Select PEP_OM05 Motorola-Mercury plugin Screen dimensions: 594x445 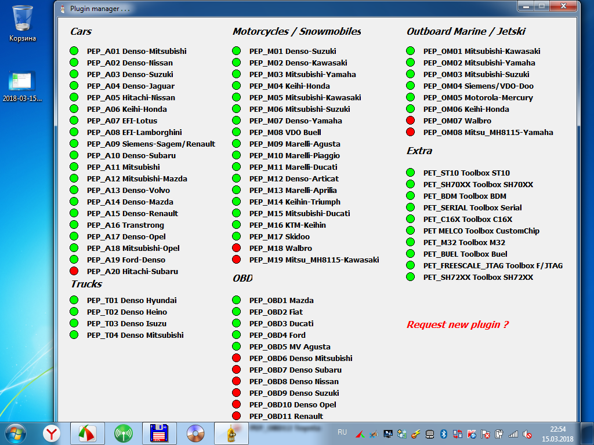[x=478, y=97]
